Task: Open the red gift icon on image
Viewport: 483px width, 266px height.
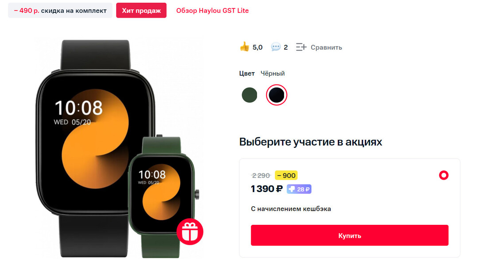Action: (x=190, y=231)
